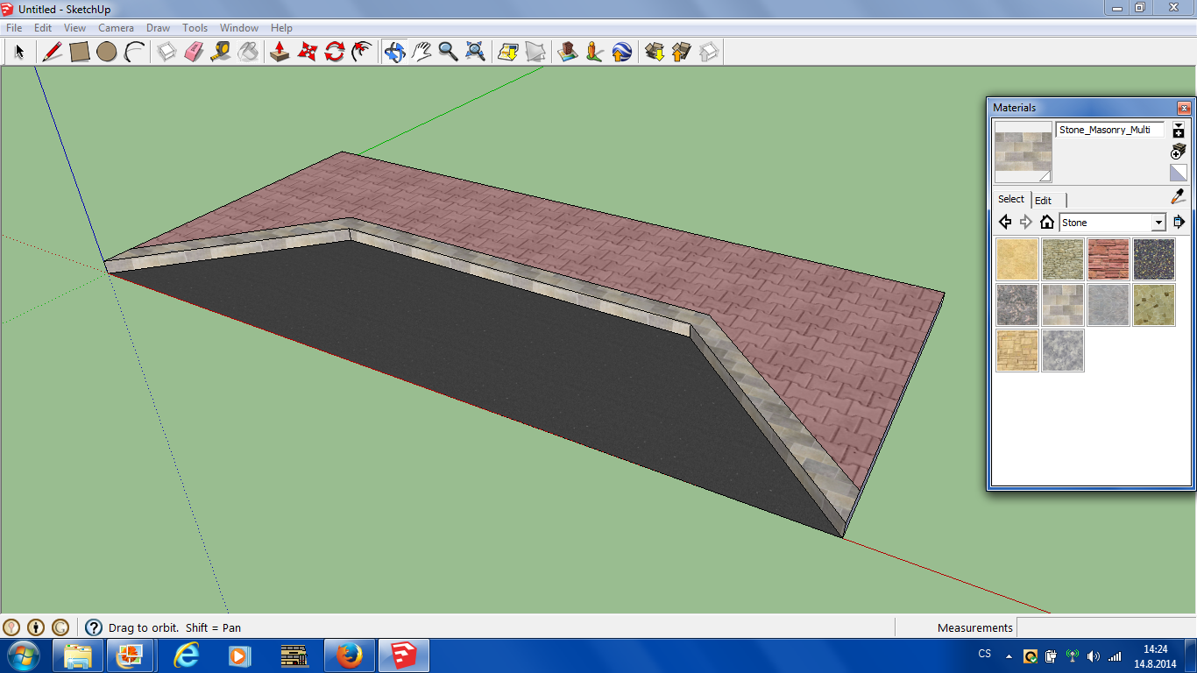Select the Rotate tool

[334, 53]
